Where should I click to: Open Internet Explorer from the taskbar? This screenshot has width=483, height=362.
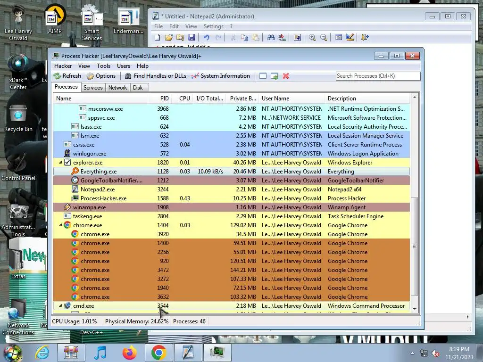[x=42, y=353]
